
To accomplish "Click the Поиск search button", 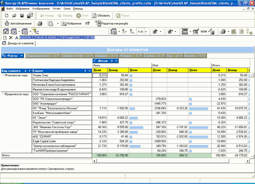I will [x=122, y=16].
